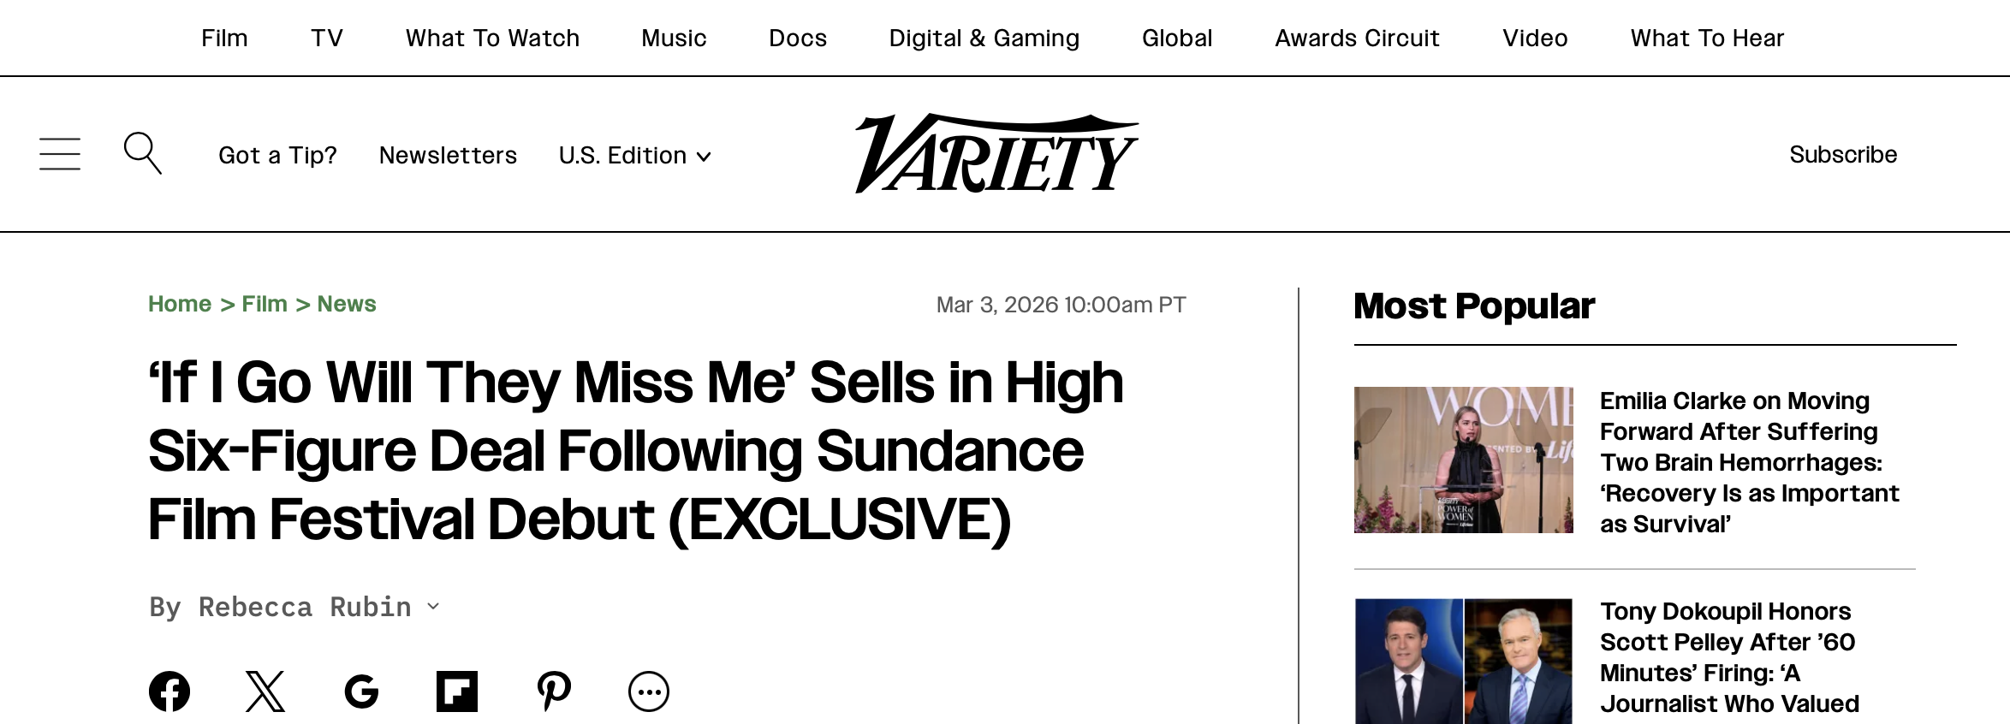Go to Variety logo homepage
Viewport: 2010px width, 724px height.
(x=996, y=154)
